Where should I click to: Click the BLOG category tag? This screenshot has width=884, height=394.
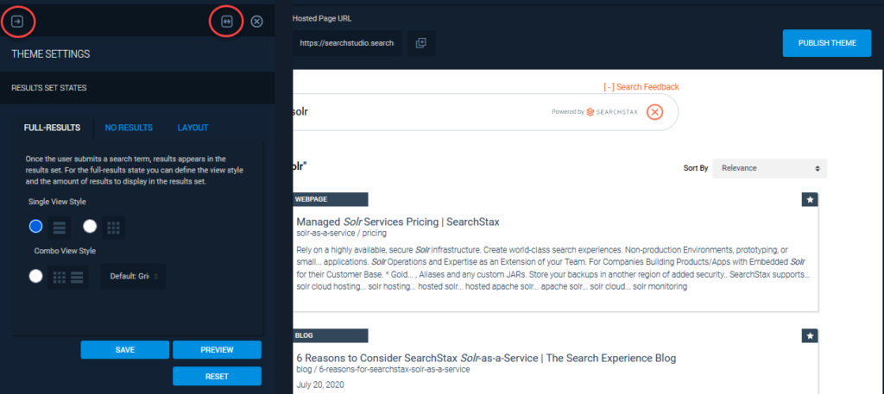coord(331,335)
